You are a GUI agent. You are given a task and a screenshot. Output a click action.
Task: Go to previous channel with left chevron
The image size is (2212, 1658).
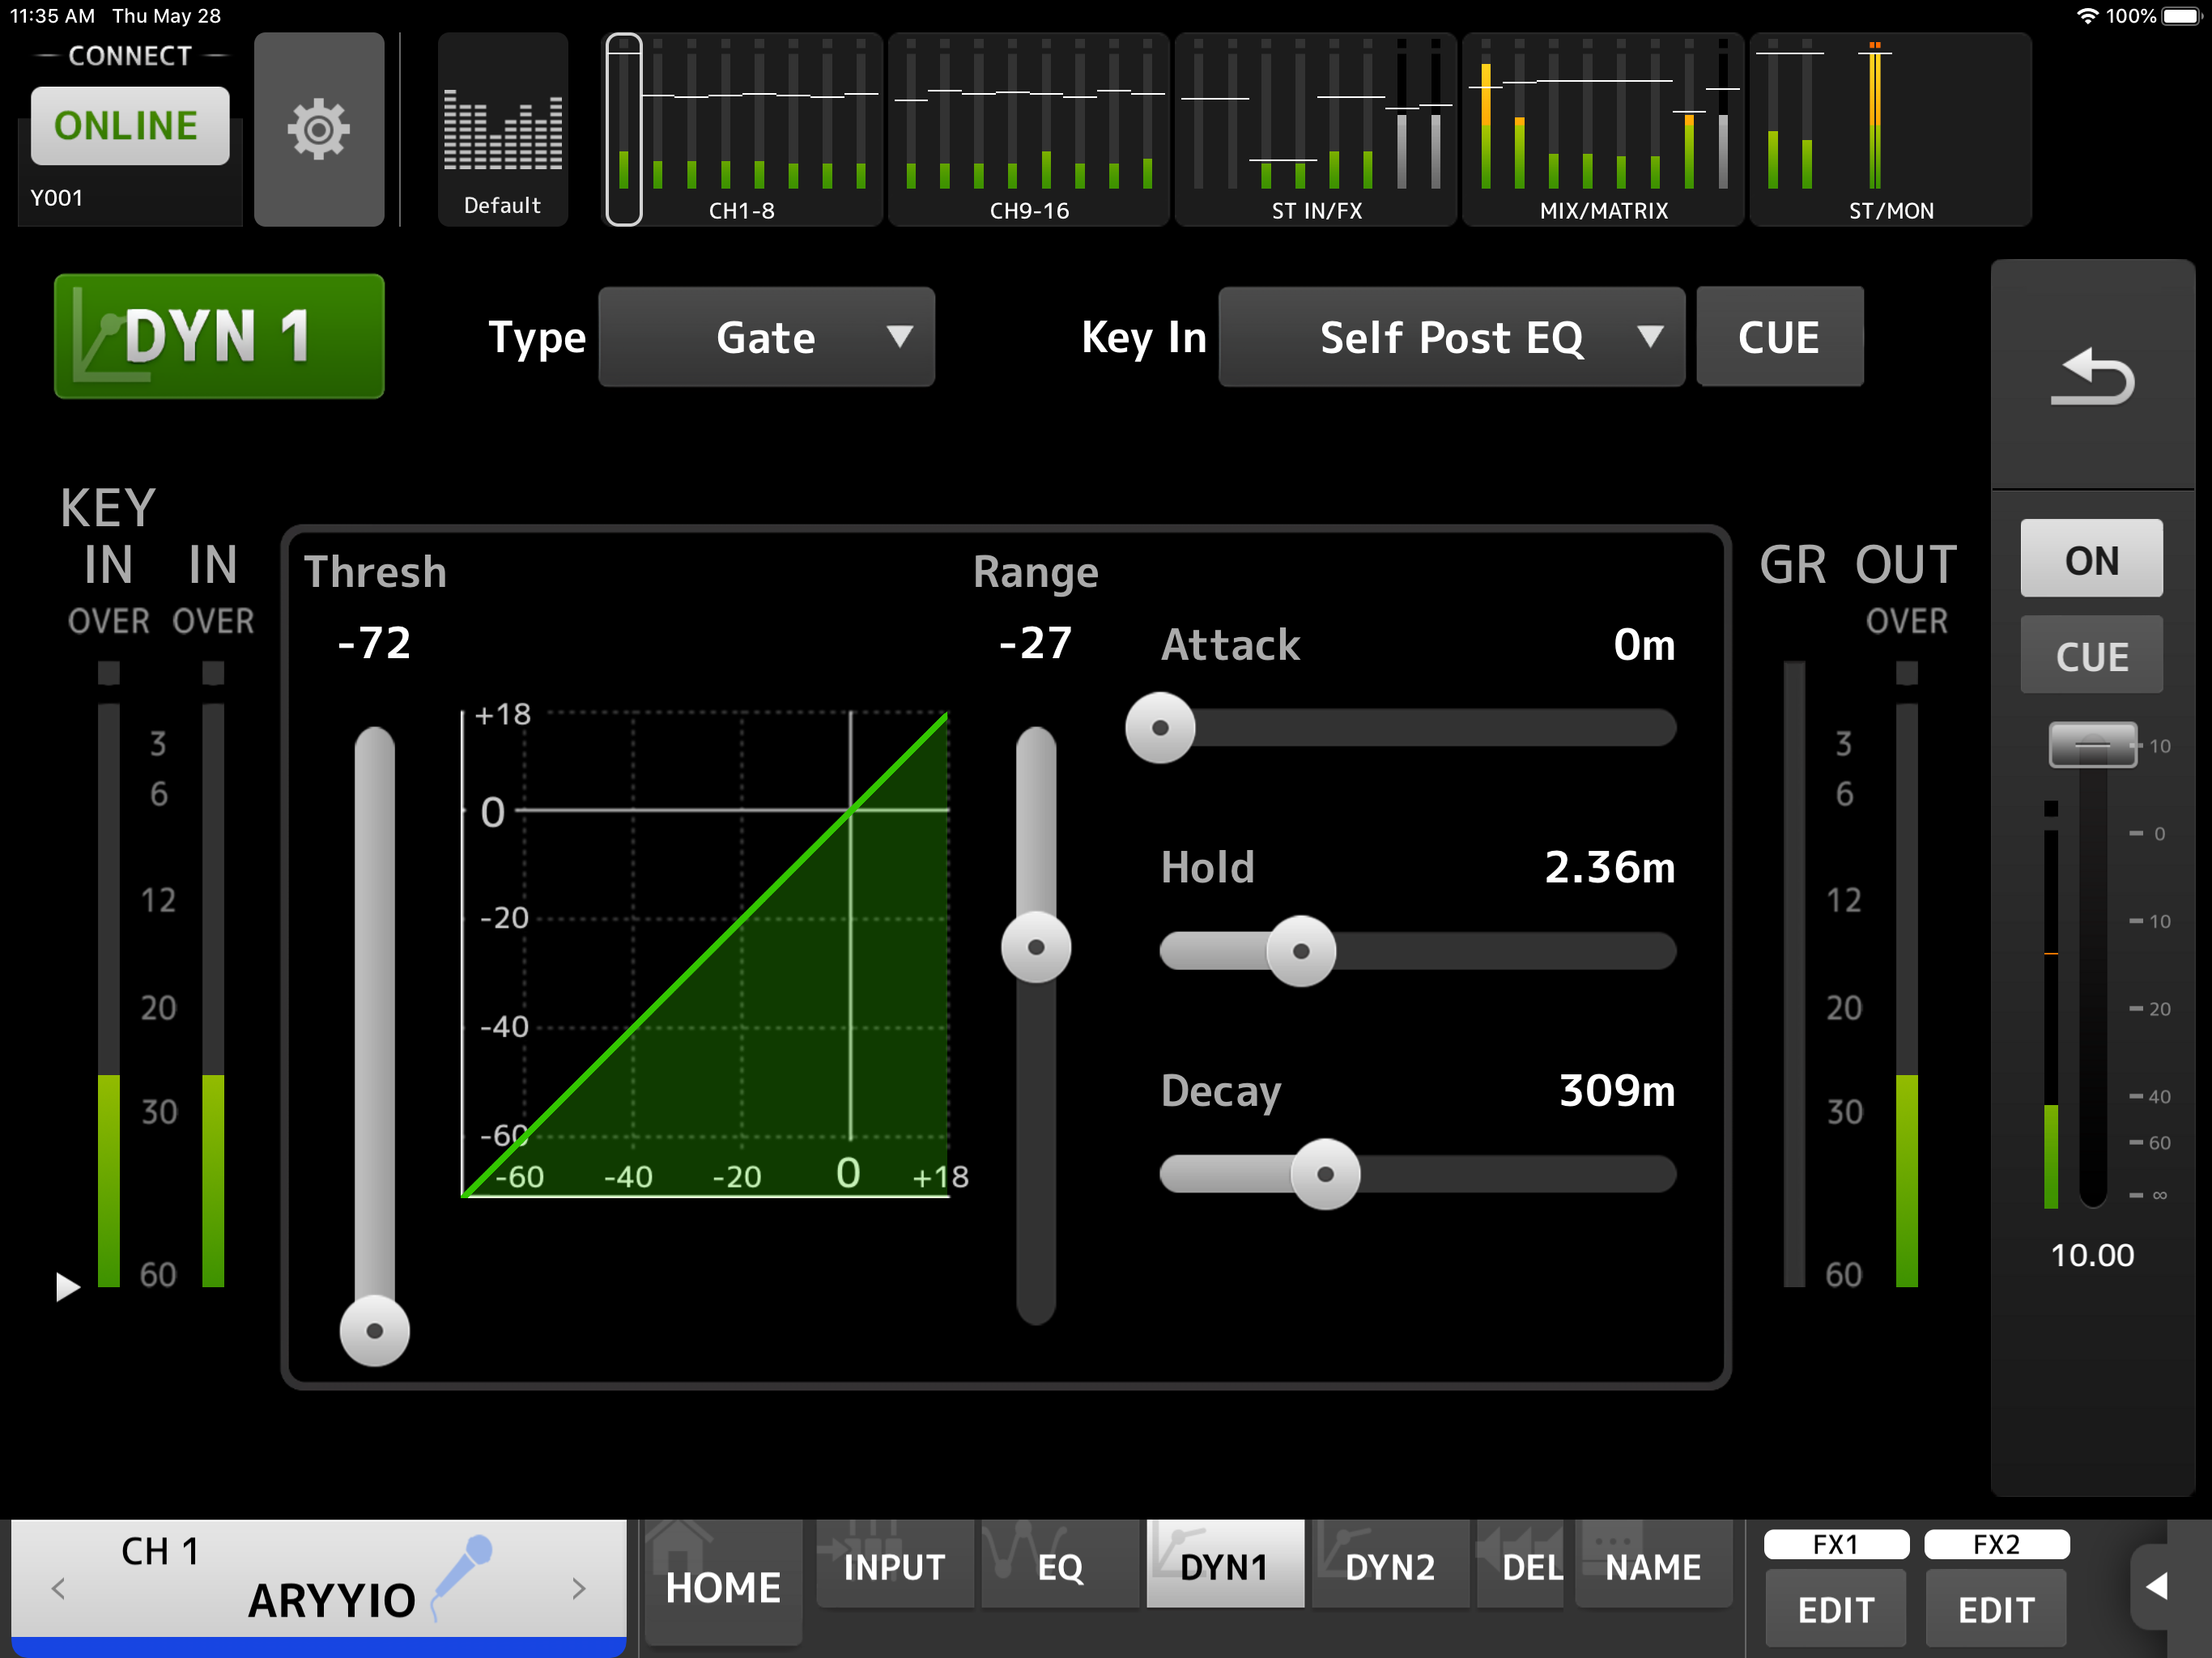pos(58,1588)
